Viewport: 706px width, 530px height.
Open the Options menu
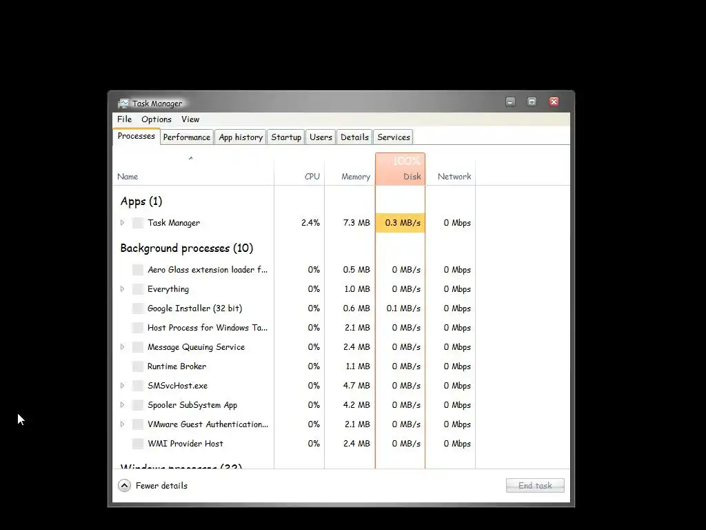pos(157,119)
